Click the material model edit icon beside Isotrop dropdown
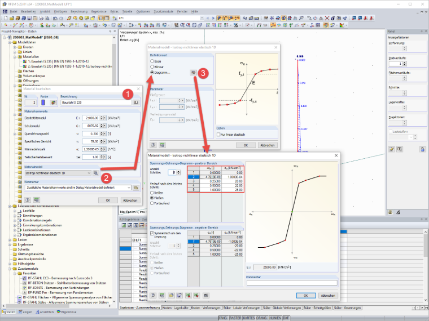Viewport: 429px width, 321px height. pos(95,173)
